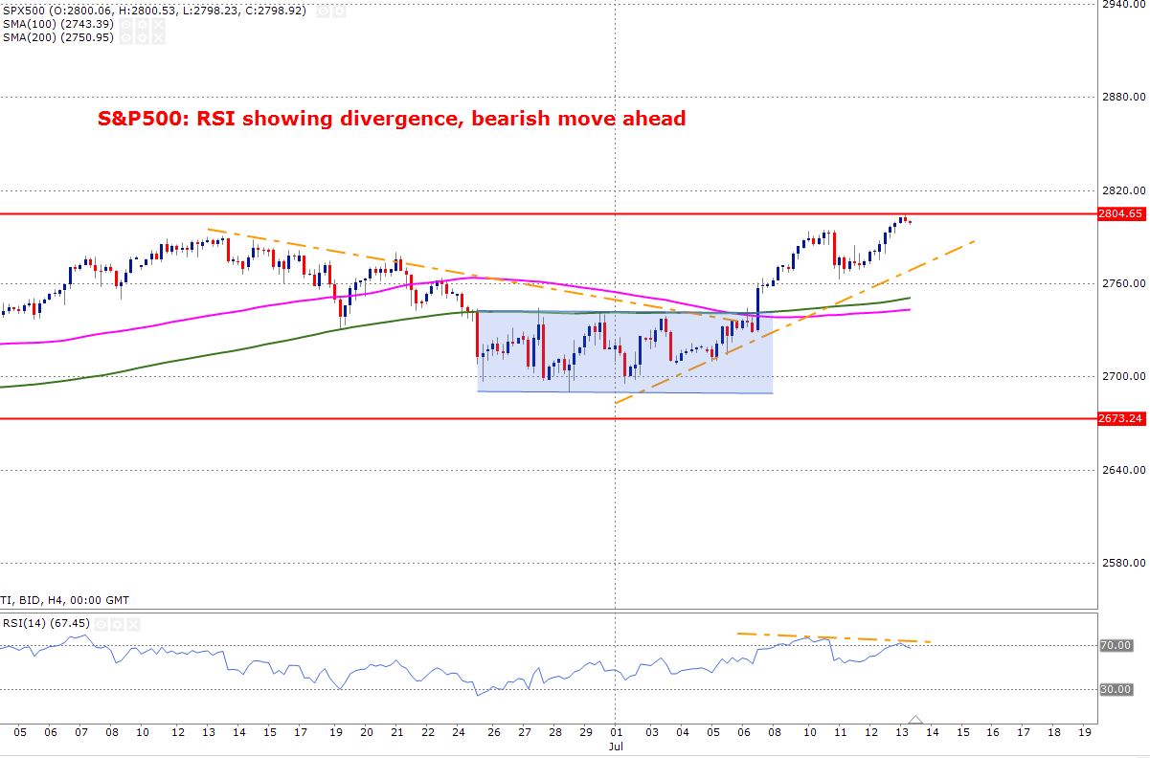Select the SMA(200) (2750.95) legend label
The image size is (1150, 758).
coord(57,38)
